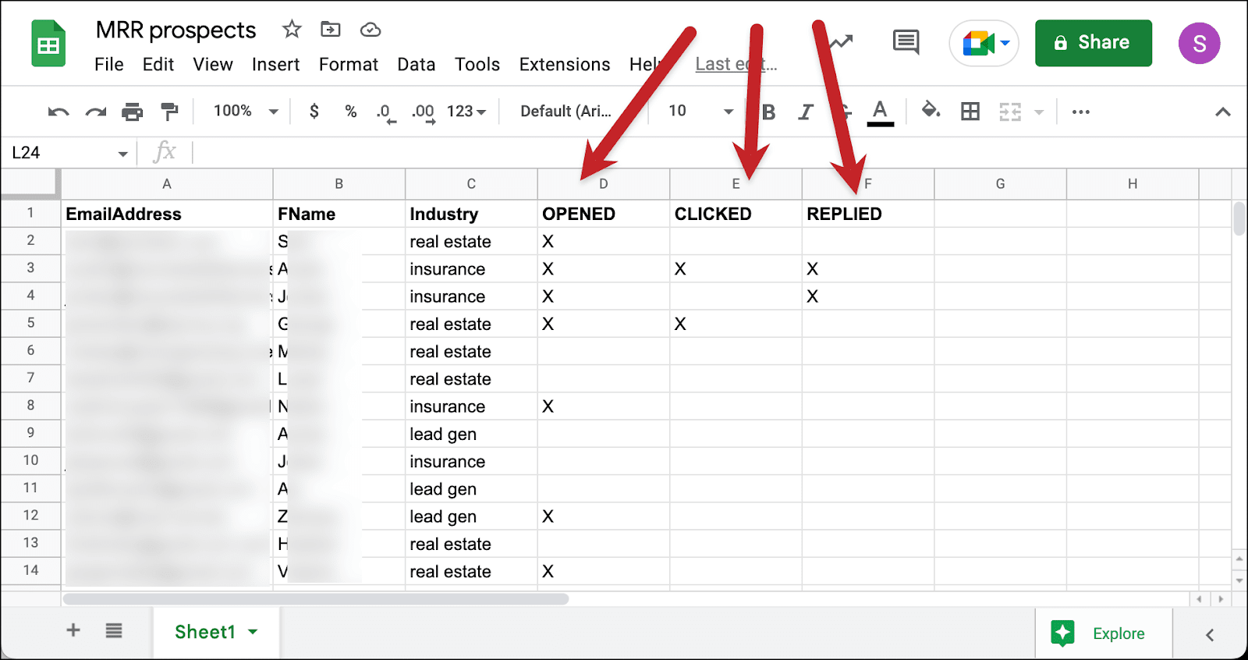Open the Google Sheets home icon
The image size is (1248, 660).
48,44
